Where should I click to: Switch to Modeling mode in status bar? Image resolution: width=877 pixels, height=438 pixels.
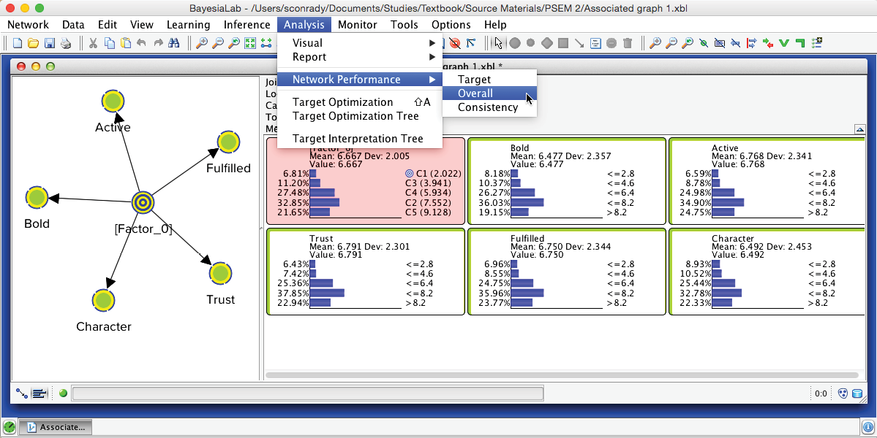click(x=22, y=394)
